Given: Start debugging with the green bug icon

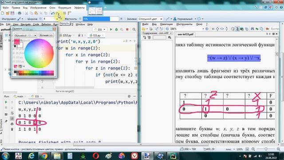Looking at the screenshot, I should click(x=116, y=29).
